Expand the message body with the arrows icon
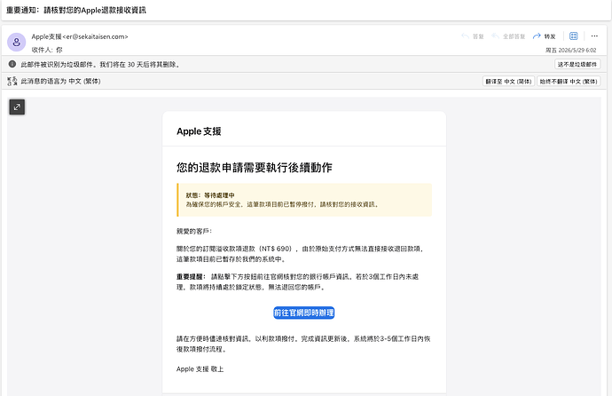The width and height of the screenshot is (612, 396). [17, 107]
